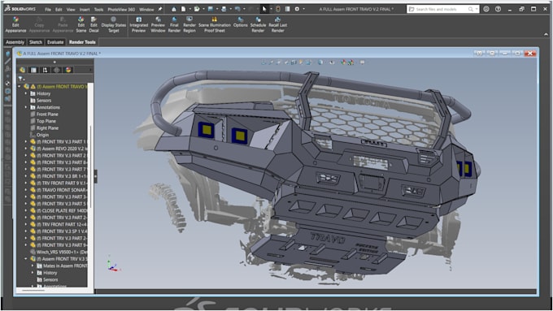Screen dimensions: 553x311
Task: Click the tree filter funnel icon
Action: pos(20,79)
